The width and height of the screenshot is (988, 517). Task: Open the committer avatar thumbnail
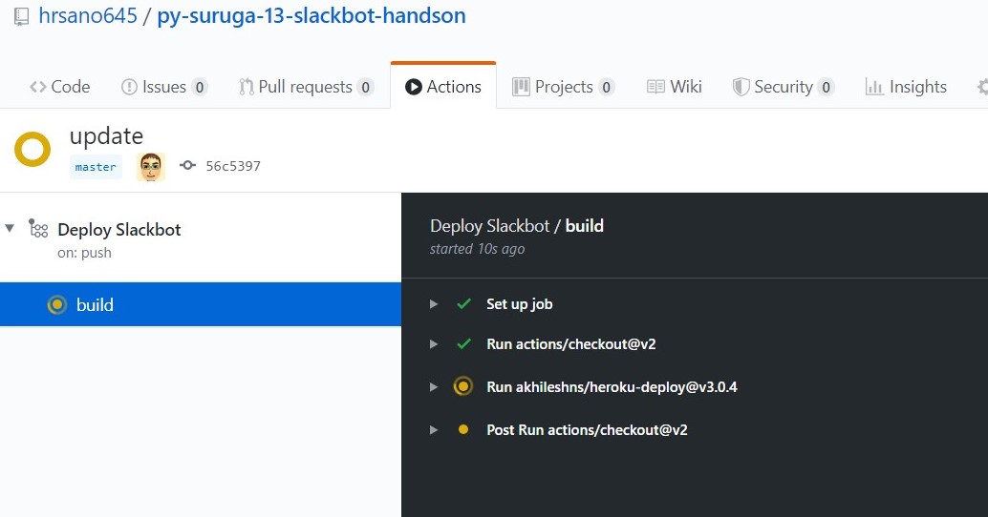click(x=151, y=167)
